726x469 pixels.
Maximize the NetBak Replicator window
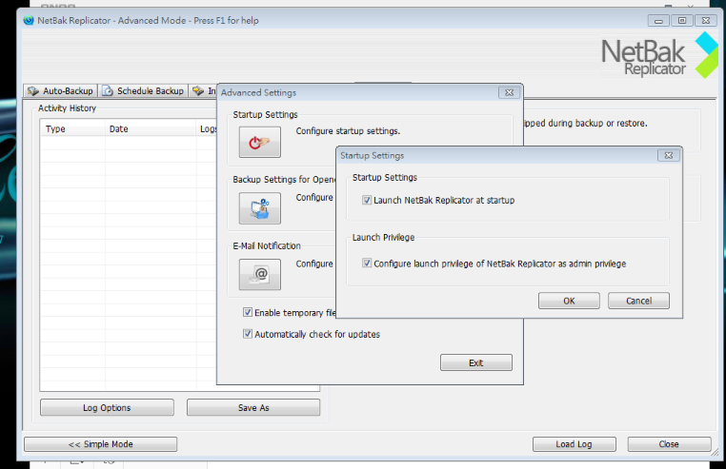coord(682,21)
